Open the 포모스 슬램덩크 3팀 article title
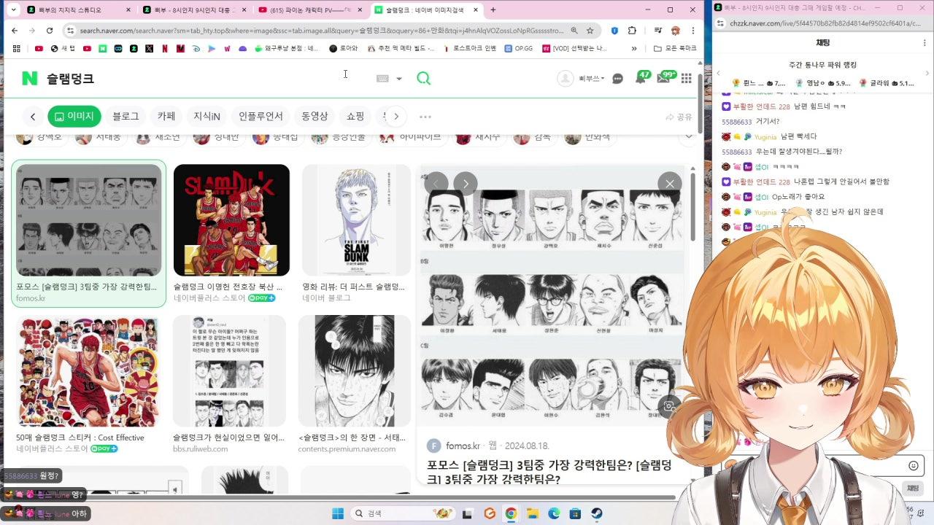This screenshot has width=934, height=525. point(549,472)
